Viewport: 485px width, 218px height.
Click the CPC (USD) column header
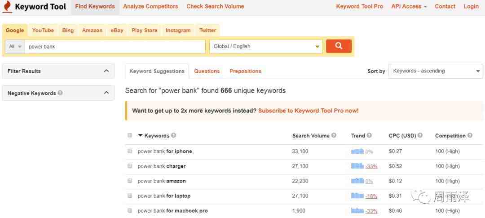click(x=402, y=136)
